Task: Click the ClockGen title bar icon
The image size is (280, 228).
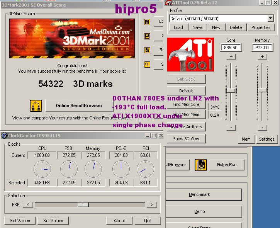Action: [4, 136]
